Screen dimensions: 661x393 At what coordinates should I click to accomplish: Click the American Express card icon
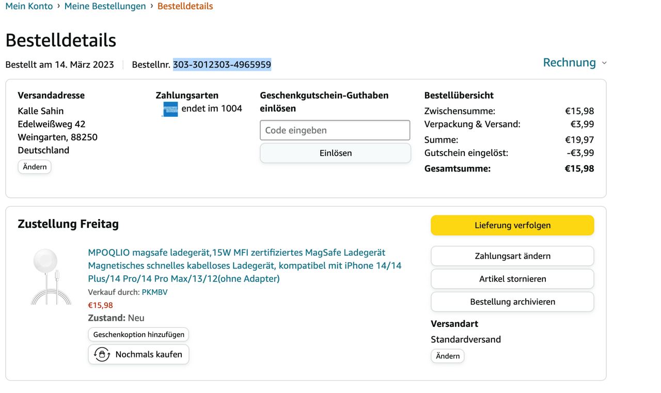(170, 109)
